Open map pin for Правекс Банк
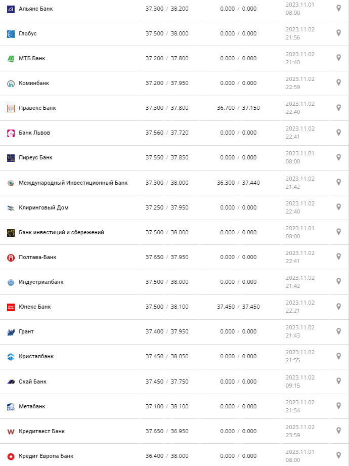Screen dimensions: 349x466 click(x=339, y=107)
